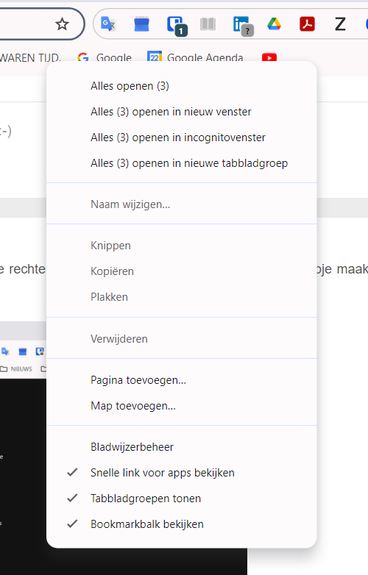Click the red Adobe Acrobat extension icon

[x=307, y=24]
